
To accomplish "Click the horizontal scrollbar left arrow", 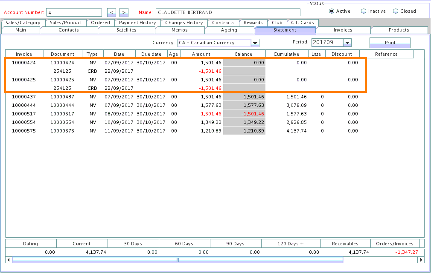I will pyautogui.click(x=9, y=260).
